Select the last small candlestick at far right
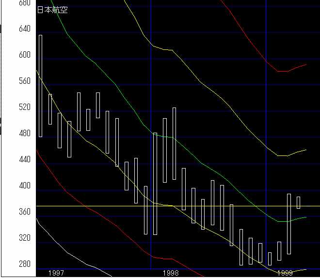The width and height of the screenshot is (320, 278). [x=299, y=202]
